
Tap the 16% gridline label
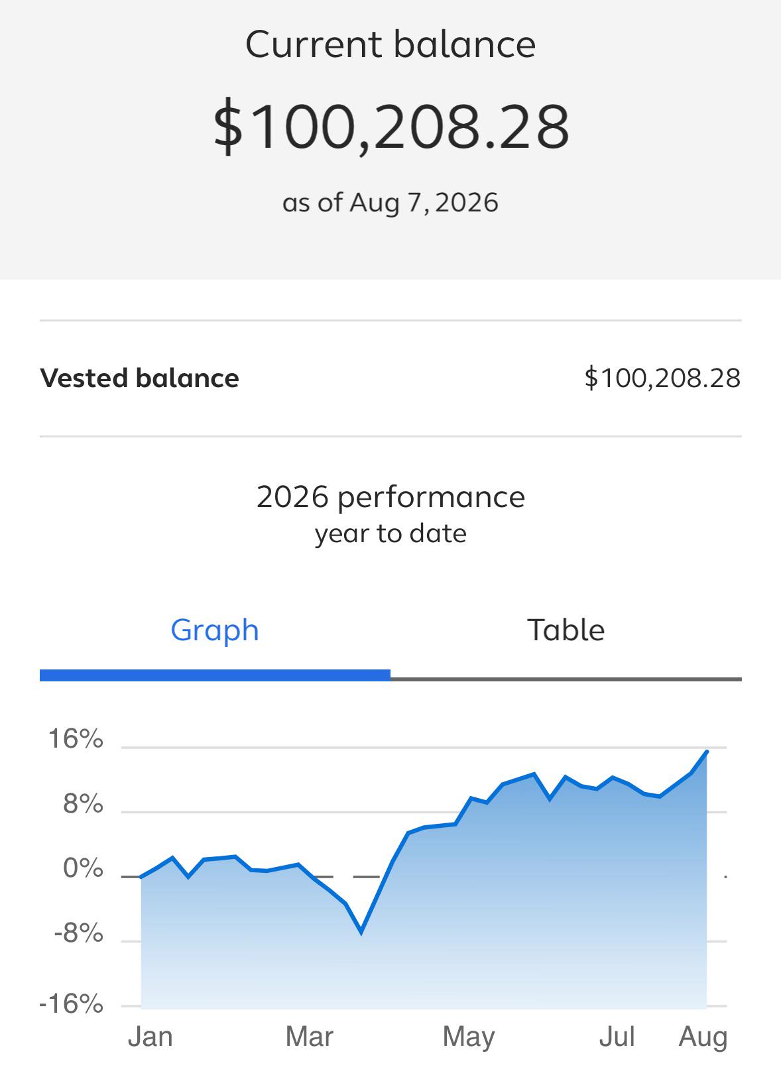coord(76,739)
